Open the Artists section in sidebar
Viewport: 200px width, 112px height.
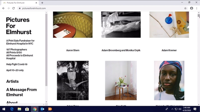[12, 81]
